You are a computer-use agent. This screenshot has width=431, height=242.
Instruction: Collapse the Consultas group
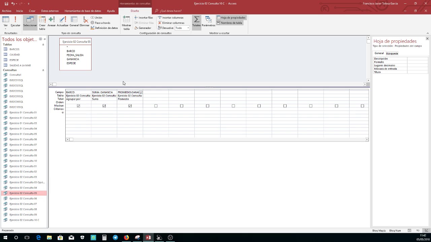point(43,70)
